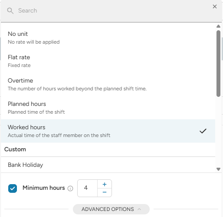
Task: Close the unit dropdown with X
Action: (x=215, y=6)
